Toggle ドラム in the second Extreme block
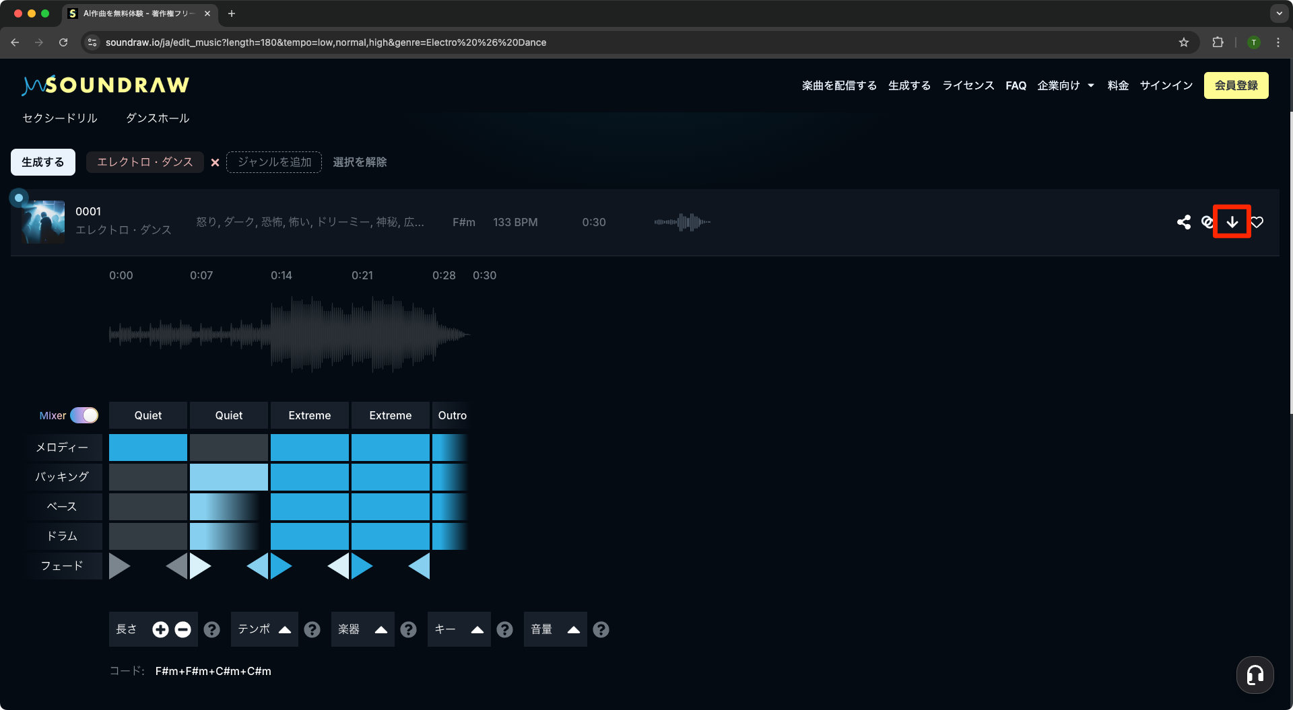Screen dimensions: 1293x710 click(391, 536)
